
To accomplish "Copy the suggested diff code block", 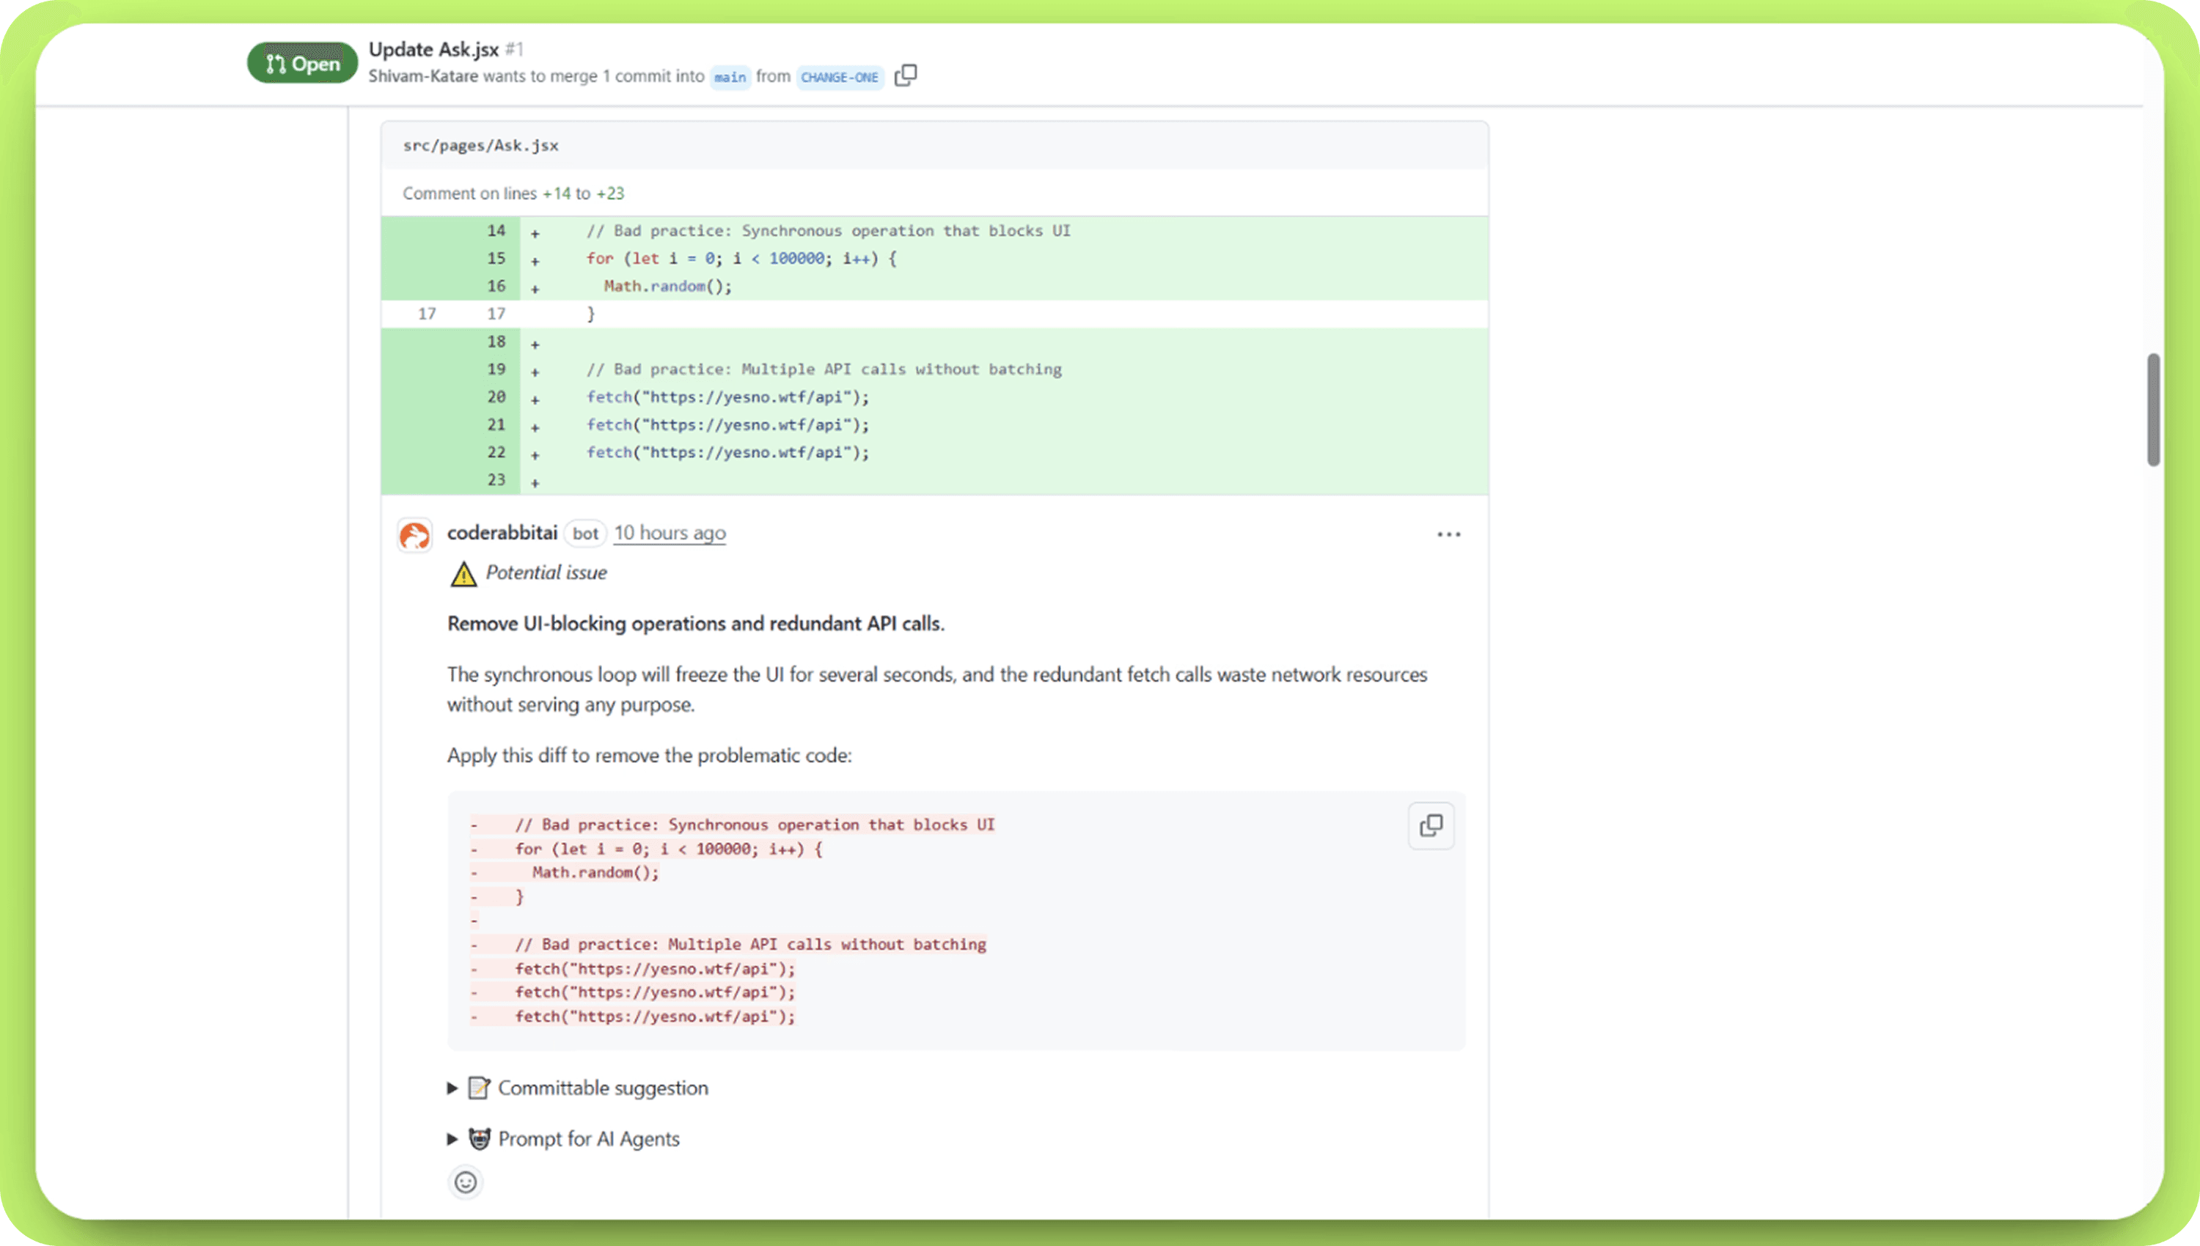I will coord(1431,826).
